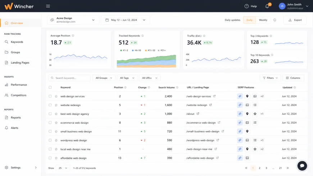This screenshot has height=176, width=313.
Task: Go to Overview in the sidebar
Action: pyautogui.click(x=21, y=23)
